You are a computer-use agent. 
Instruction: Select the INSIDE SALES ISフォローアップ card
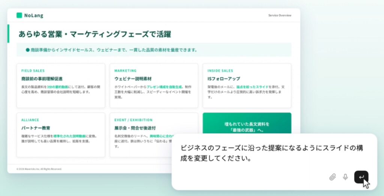(247, 86)
